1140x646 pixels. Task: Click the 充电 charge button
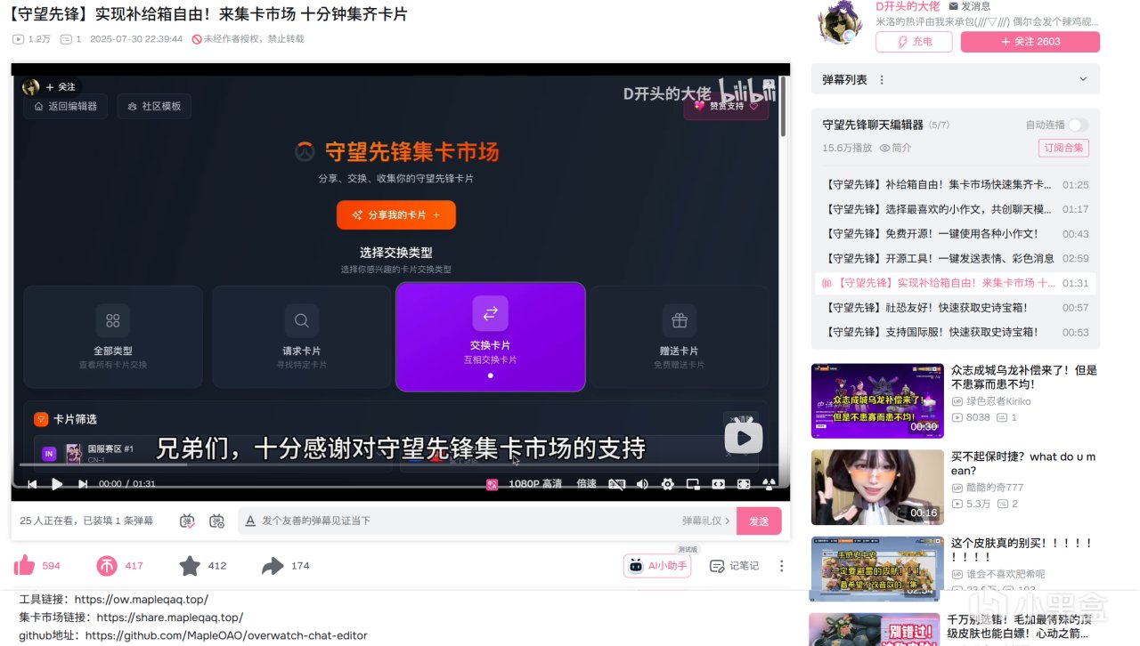914,42
